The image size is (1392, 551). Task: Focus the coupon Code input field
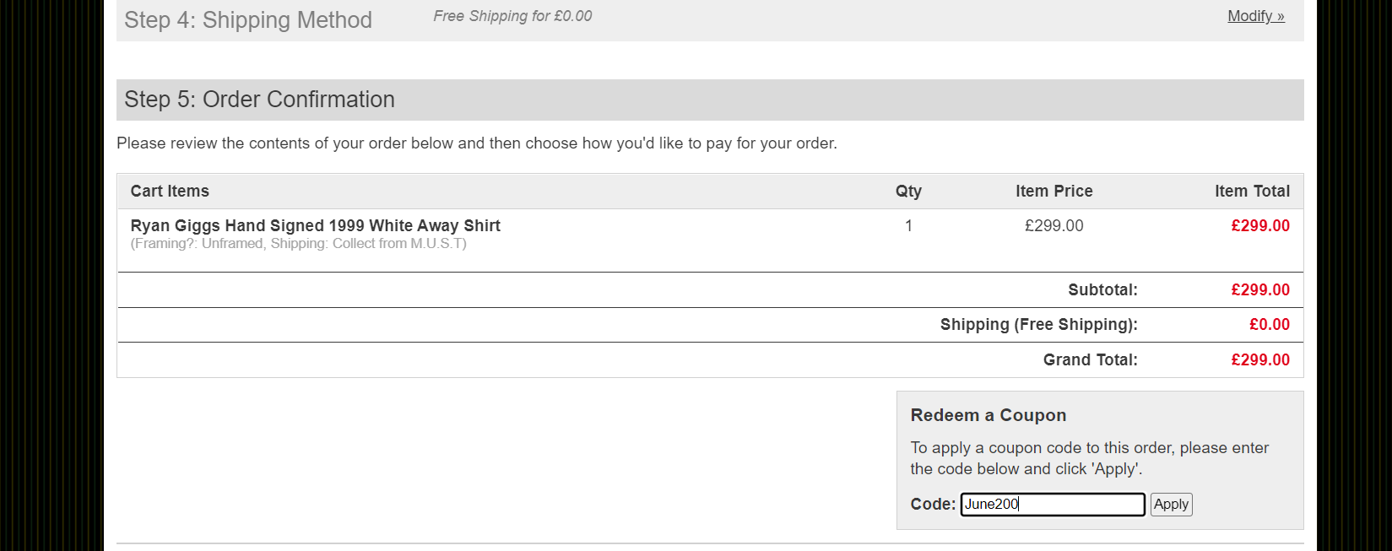pyautogui.click(x=1052, y=505)
